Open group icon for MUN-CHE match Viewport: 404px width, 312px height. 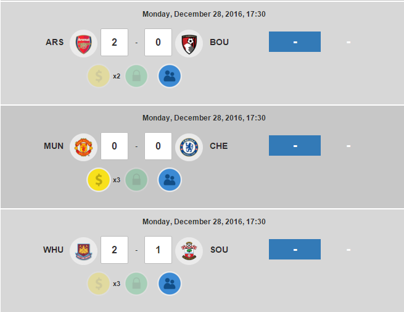click(x=170, y=180)
